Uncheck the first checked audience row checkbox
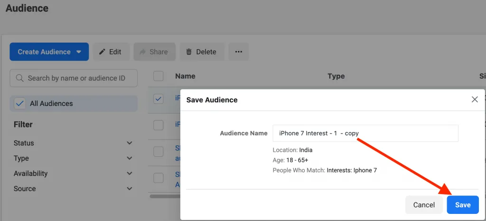 159,99
